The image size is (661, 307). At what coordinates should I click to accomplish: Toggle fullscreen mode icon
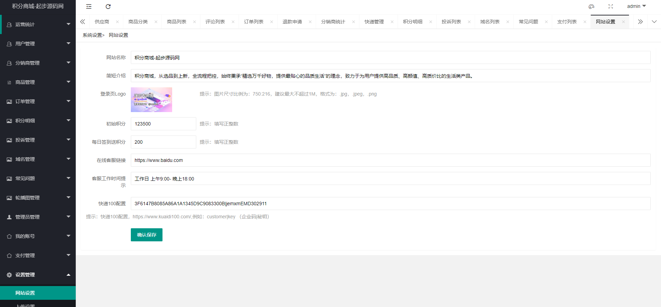pos(611,7)
